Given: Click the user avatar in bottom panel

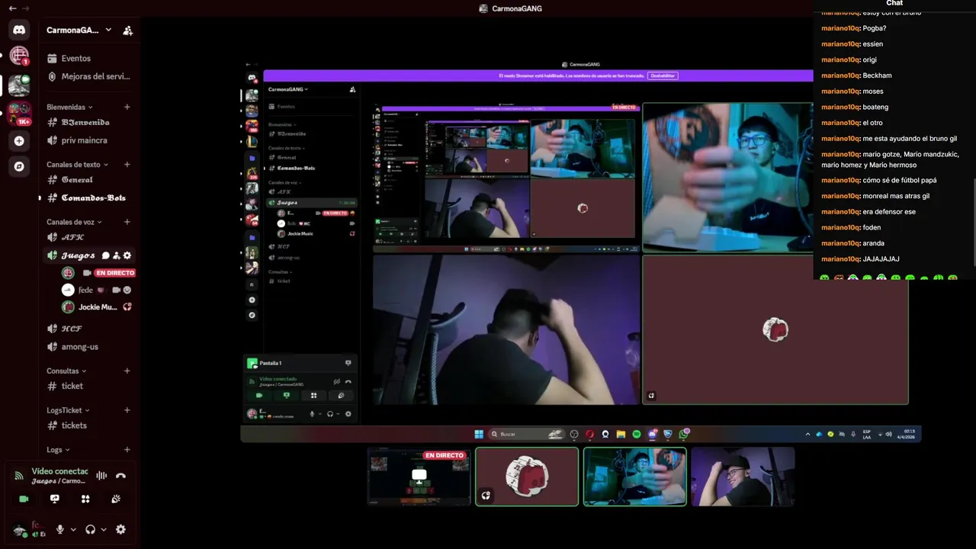Looking at the screenshot, I should pos(20,530).
